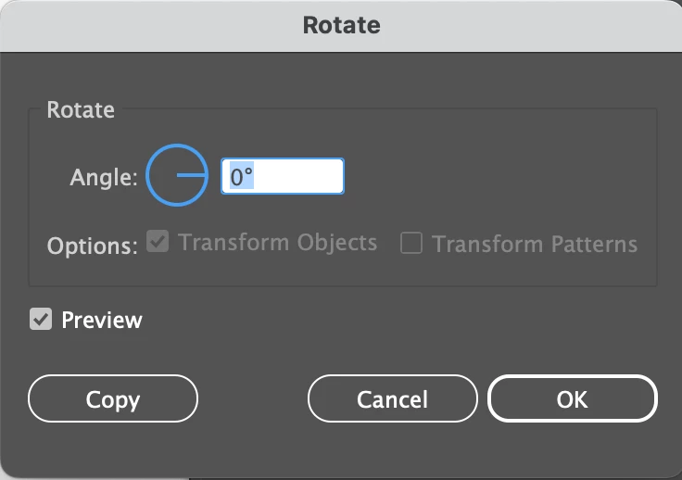This screenshot has height=480, width=682.
Task: Click the checkmark inside the Preview box
Action: [x=41, y=321]
